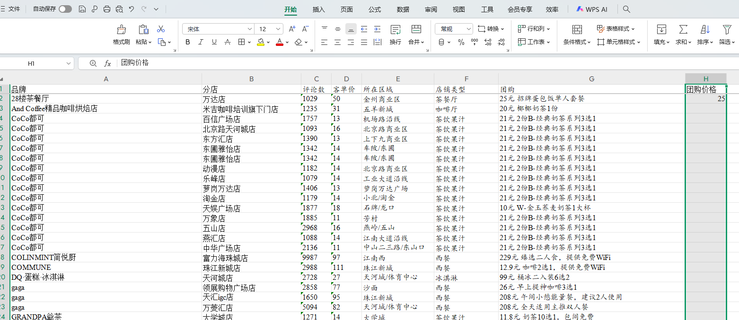This screenshot has height=320, width=739.
Task: Switch to the 视图 tab
Action: [459, 9]
